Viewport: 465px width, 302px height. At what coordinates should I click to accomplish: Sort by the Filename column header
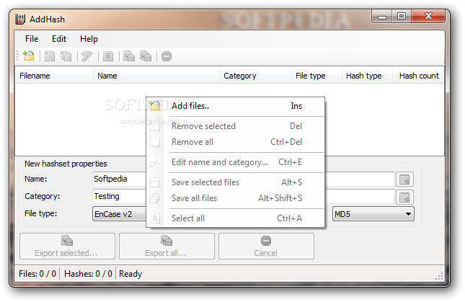pos(54,76)
